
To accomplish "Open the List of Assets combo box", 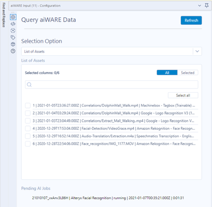I will [x=111, y=51].
